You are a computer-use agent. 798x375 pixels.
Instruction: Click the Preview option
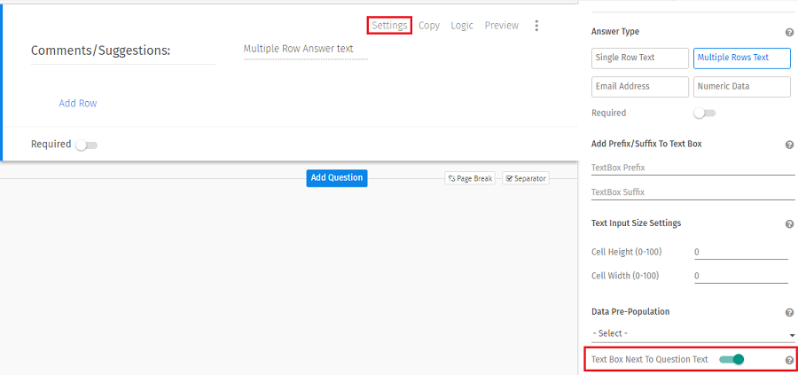tap(501, 26)
